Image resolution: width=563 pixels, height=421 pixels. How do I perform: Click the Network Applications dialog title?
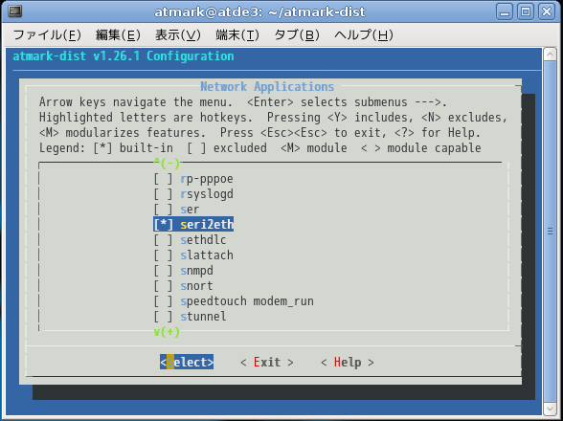point(267,86)
